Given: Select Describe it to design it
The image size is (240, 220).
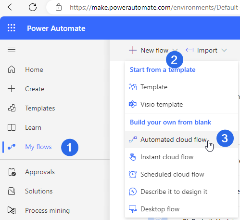Looking at the screenshot, I should 174,192.
